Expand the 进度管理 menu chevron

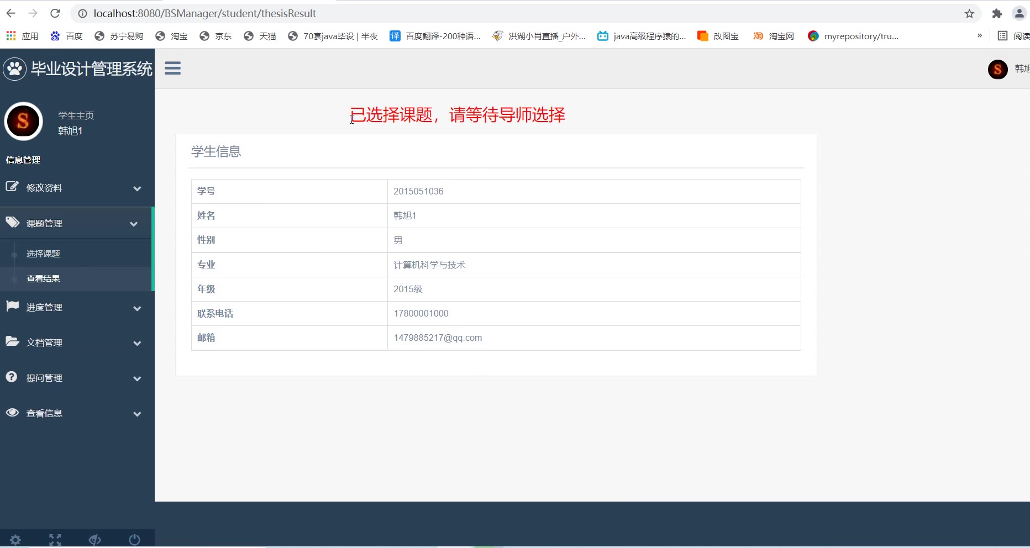pos(137,308)
